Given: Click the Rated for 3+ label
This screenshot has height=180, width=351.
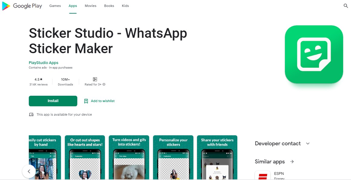Looking at the screenshot, I should [93, 85].
